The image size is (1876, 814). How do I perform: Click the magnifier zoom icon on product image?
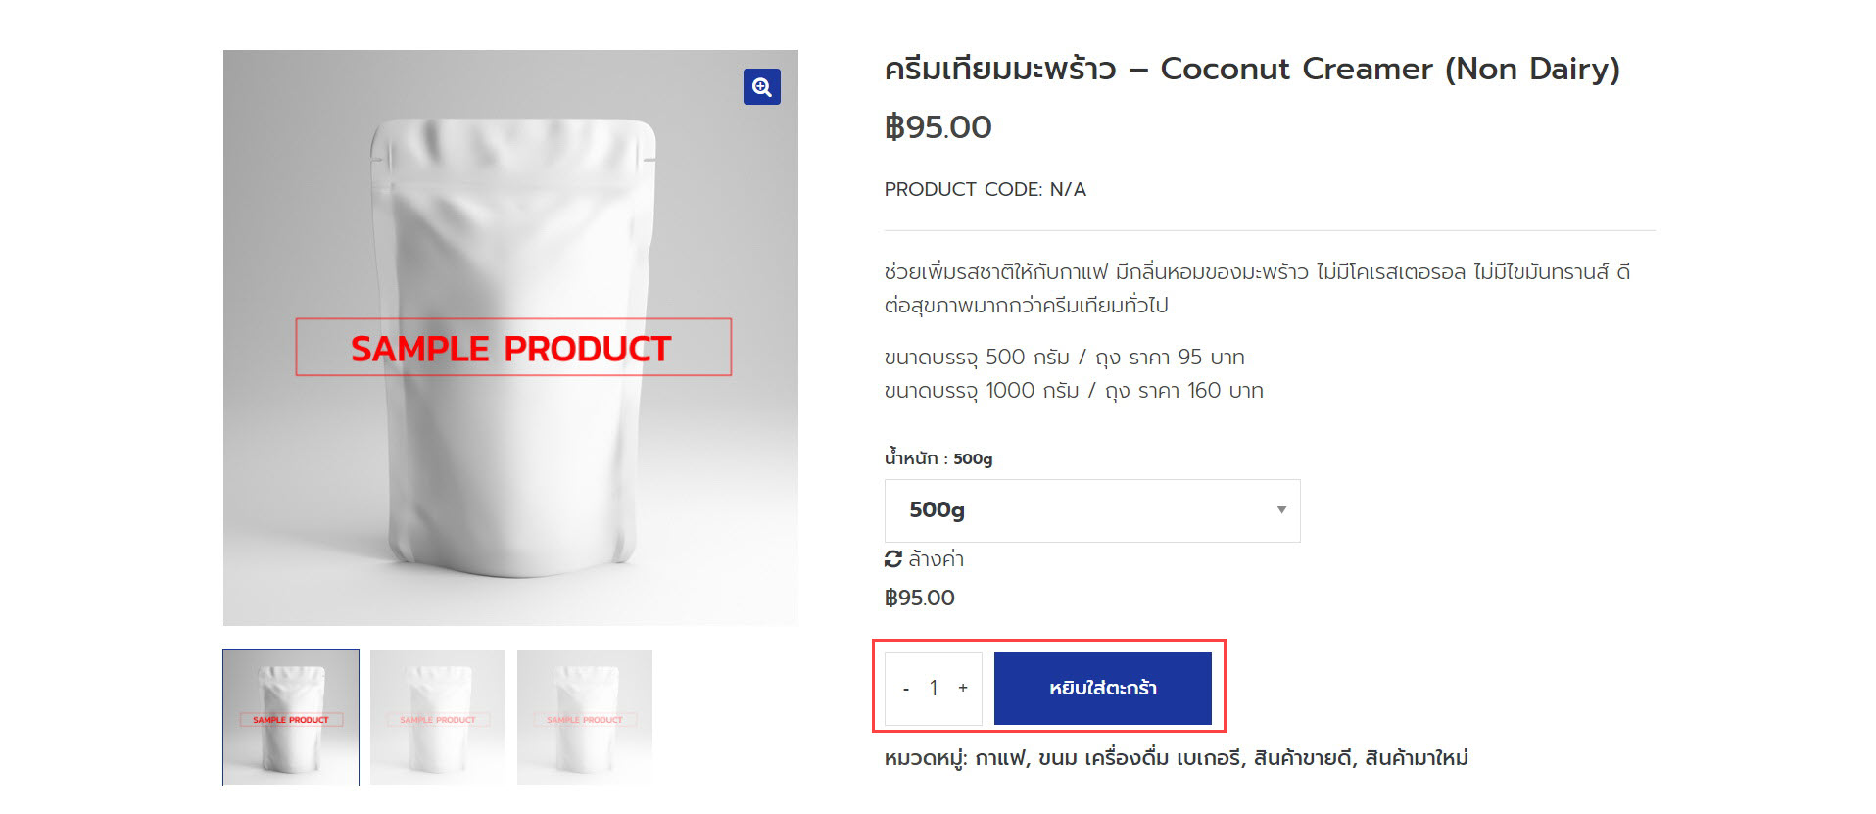[761, 87]
